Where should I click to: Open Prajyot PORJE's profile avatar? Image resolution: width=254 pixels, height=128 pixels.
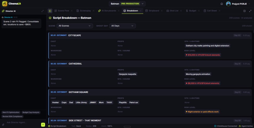228,4
